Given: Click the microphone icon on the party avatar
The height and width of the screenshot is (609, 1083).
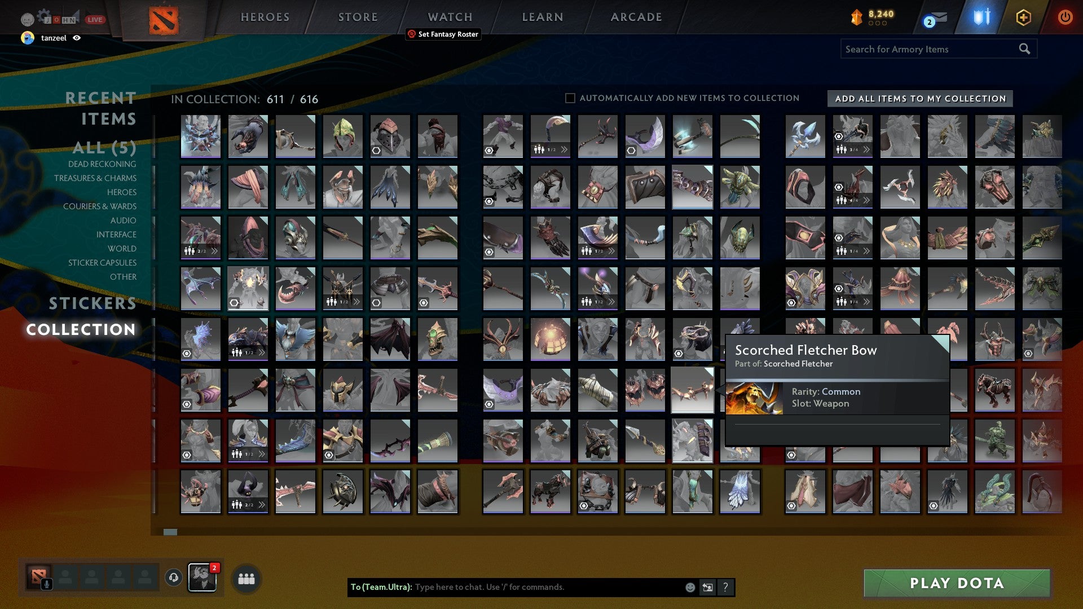Looking at the screenshot, I should (x=47, y=585).
